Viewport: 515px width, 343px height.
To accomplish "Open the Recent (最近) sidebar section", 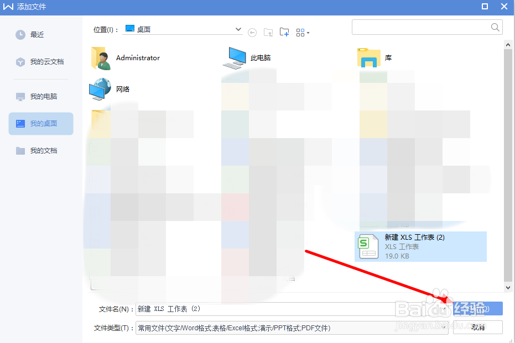I will click(x=33, y=34).
